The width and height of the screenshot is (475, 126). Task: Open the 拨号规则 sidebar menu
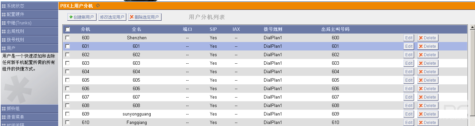29,40
